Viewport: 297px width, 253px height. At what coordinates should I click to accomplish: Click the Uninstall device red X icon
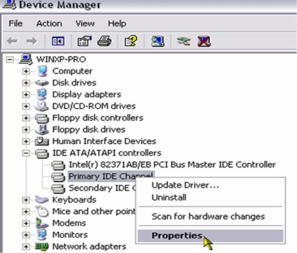tap(204, 41)
